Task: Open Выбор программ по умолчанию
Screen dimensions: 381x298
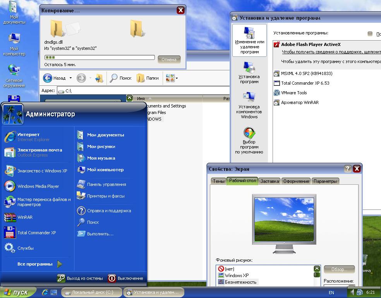Action: [x=249, y=141]
